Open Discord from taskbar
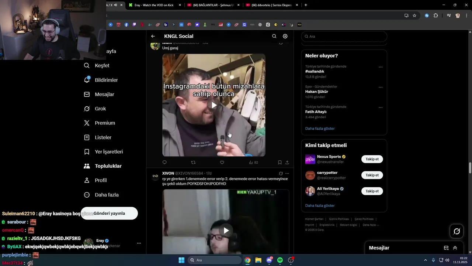Viewport: 472px width, 266px height. 269,260
